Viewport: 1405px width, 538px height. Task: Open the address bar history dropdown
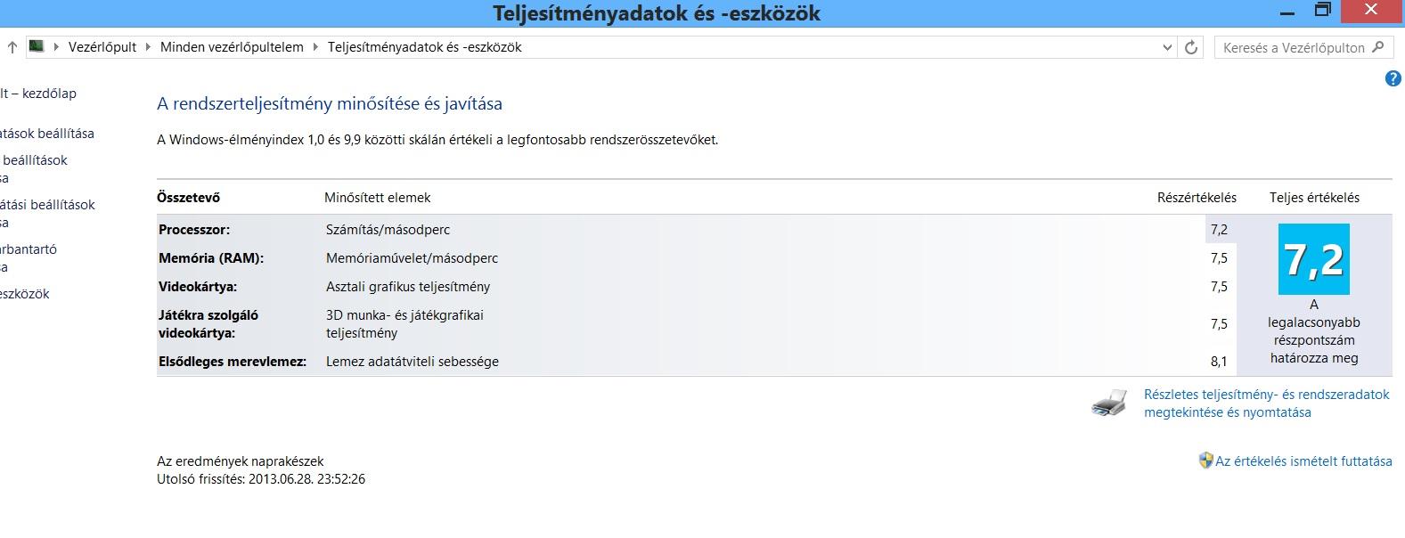coord(1167,47)
